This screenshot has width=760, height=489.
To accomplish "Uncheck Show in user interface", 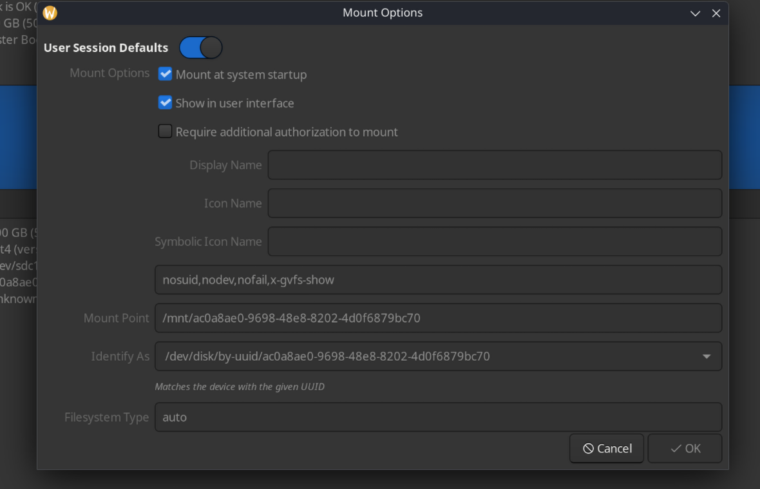I will 166,102.
